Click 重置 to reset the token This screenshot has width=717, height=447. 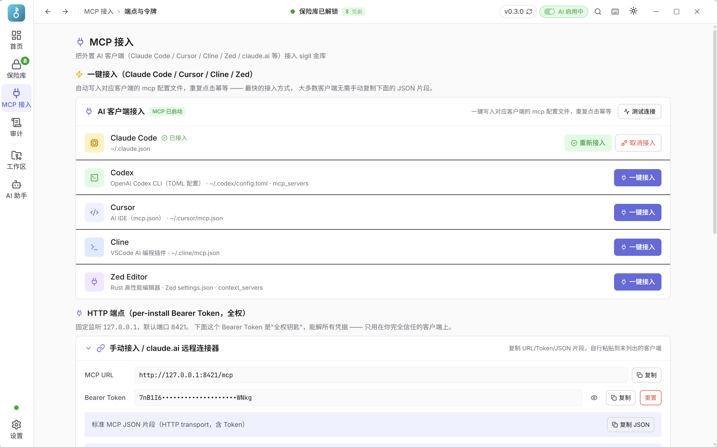click(x=650, y=398)
